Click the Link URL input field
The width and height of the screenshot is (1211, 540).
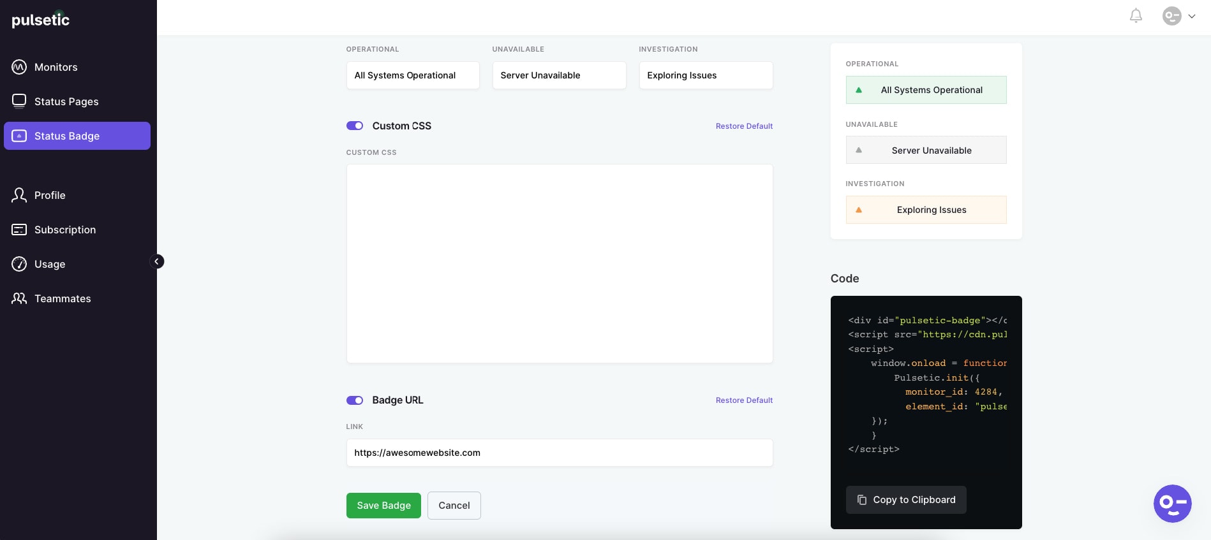560,453
